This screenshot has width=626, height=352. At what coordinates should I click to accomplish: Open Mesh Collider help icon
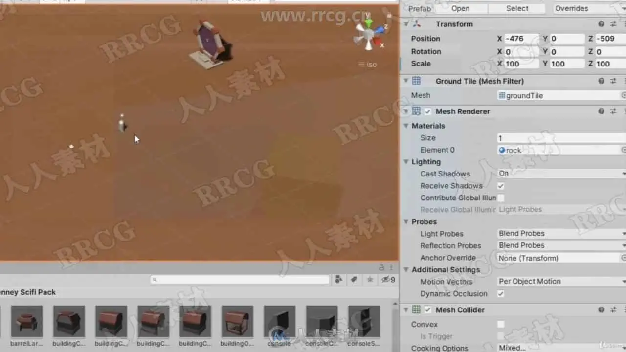click(x=601, y=310)
